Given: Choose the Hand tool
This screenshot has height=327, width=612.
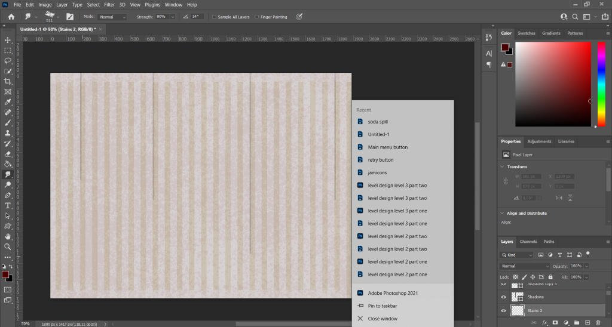Looking at the screenshot, I should click(8, 236).
